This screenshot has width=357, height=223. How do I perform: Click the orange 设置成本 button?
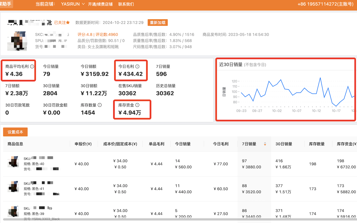[15, 132]
